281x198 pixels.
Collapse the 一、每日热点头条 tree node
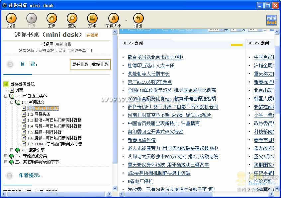click(x=6, y=96)
